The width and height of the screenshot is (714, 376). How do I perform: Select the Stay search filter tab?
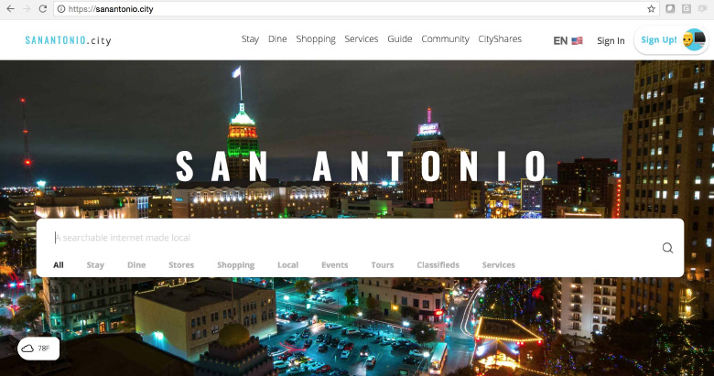(x=95, y=265)
